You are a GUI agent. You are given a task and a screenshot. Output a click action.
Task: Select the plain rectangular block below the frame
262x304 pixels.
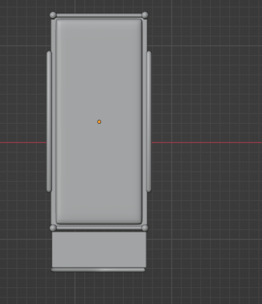pyautogui.click(x=99, y=249)
